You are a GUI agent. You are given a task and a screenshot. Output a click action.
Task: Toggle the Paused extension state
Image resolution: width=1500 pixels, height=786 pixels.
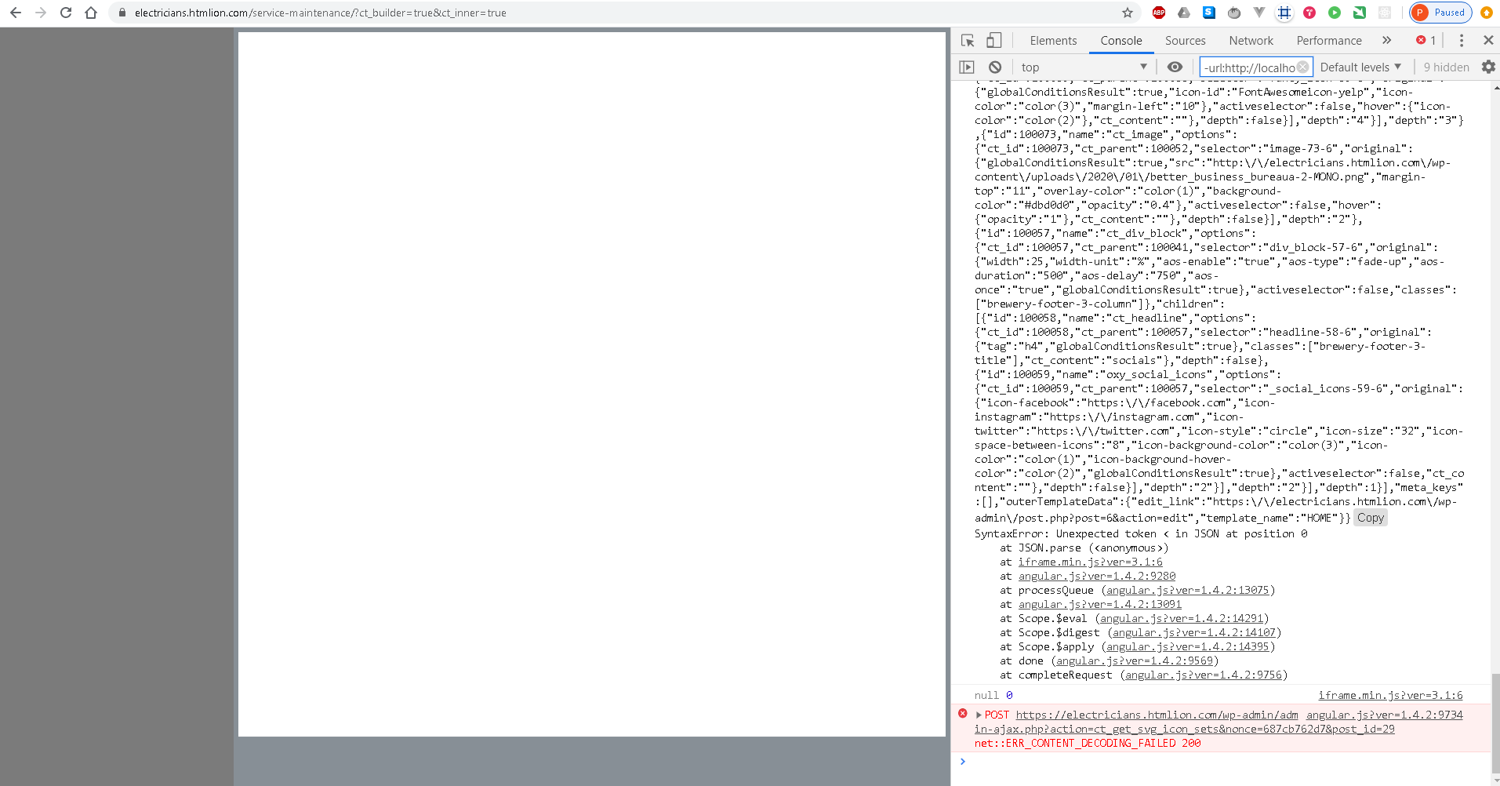[1440, 13]
